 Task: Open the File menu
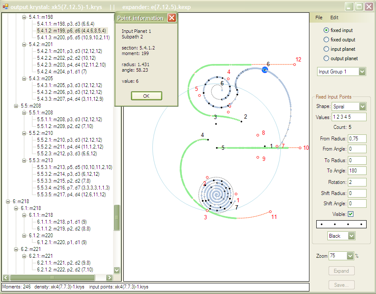pyautogui.click(x=319, y=17)
